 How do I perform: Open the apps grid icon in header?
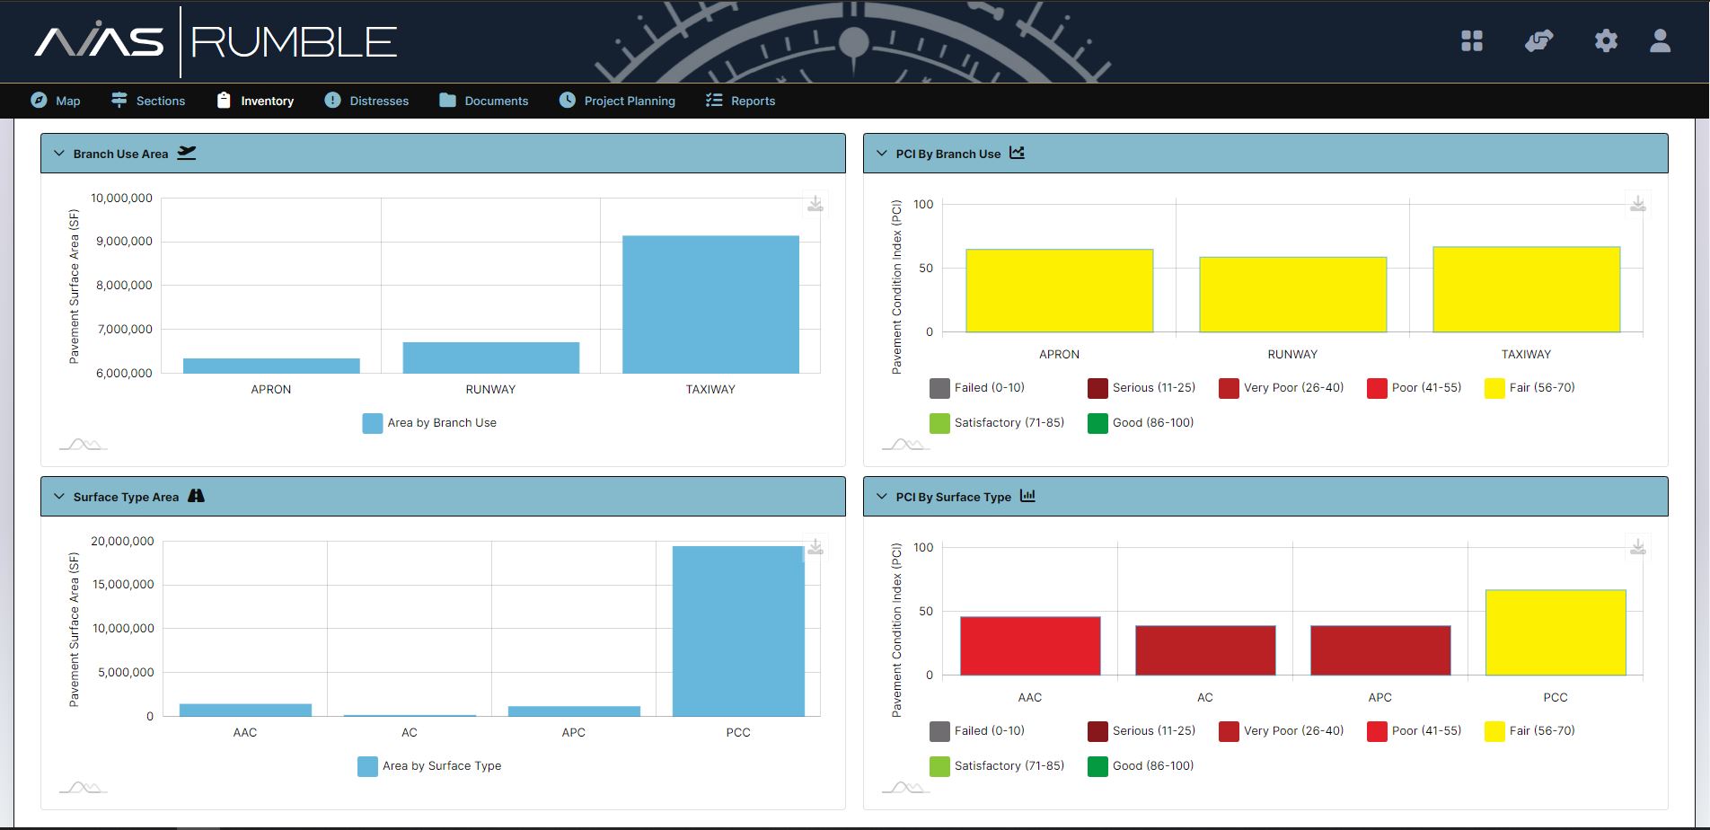(x=1472, y=40)
